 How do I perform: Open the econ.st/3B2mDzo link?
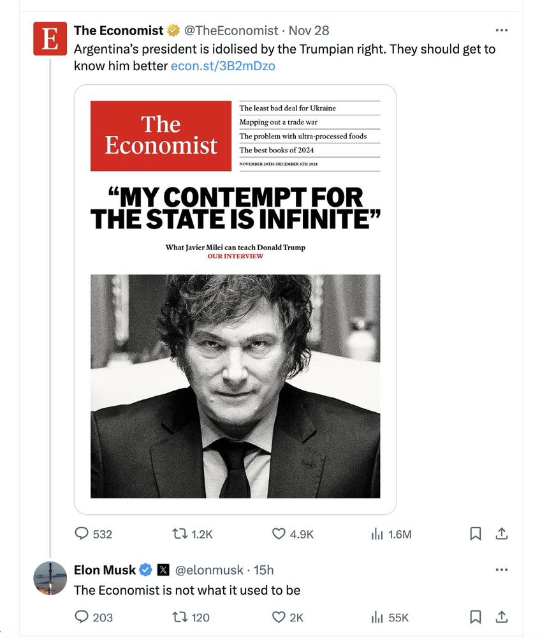pos(223,66)
